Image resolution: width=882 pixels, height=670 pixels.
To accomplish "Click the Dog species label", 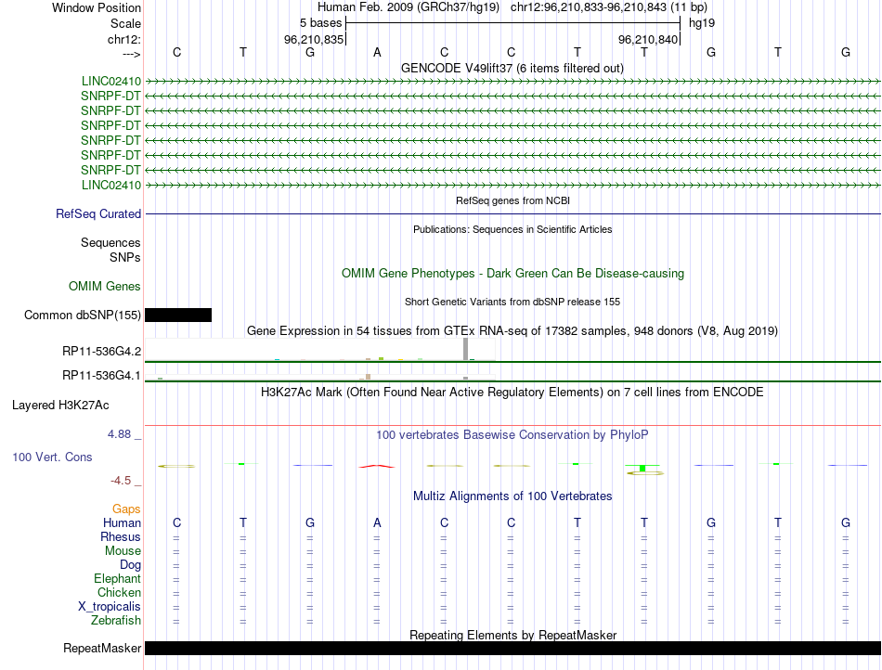I will click(x=131, y=565).
